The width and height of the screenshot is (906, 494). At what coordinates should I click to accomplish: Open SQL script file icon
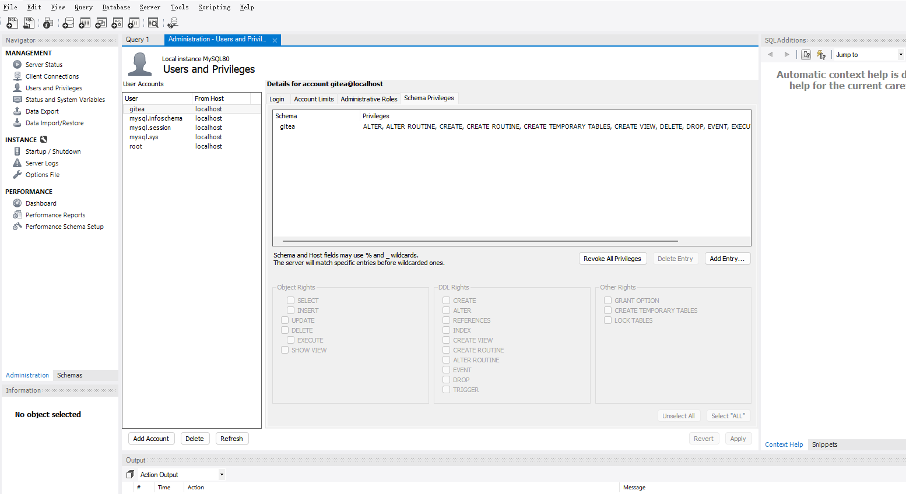tap(29, 23)
